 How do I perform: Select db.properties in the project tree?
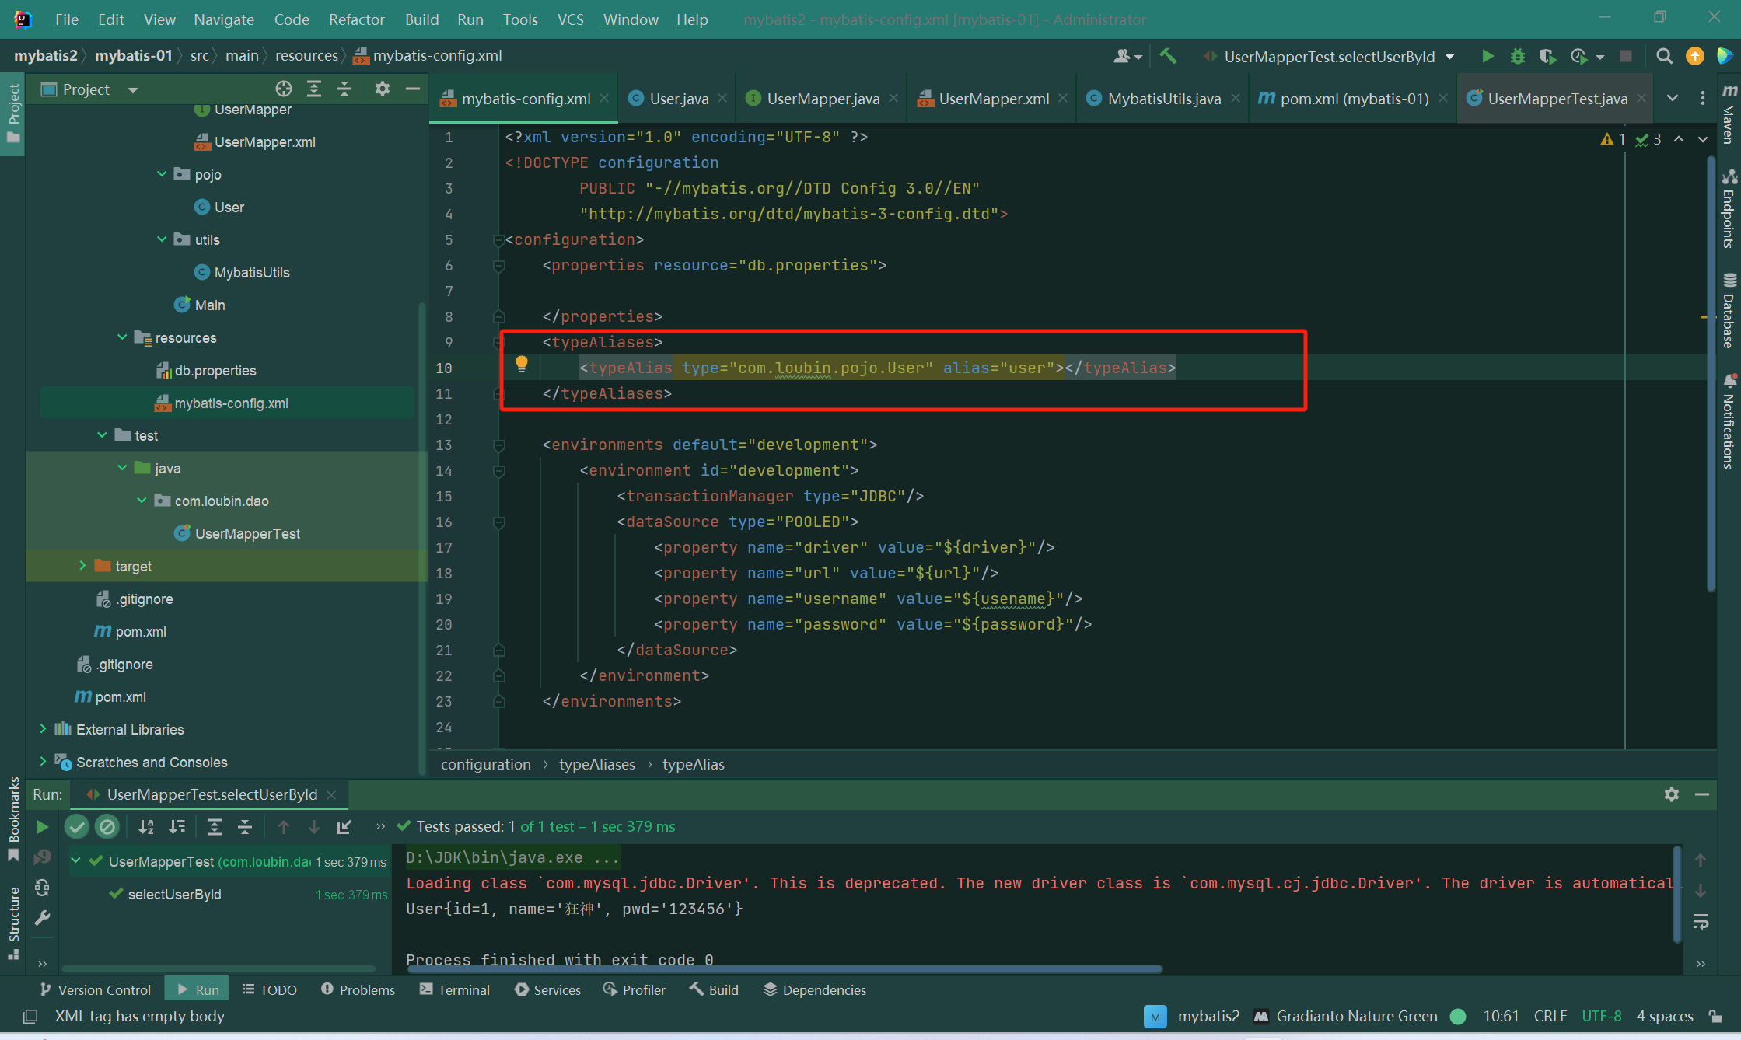215,370
